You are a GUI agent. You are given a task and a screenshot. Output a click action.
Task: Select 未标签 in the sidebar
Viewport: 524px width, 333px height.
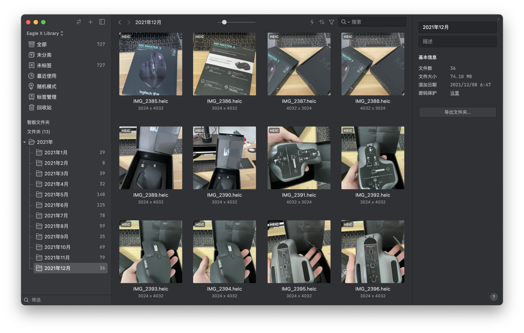(66, 65)
